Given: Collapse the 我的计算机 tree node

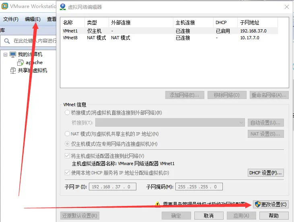Looking at the screenshot, I should (6, 54).
